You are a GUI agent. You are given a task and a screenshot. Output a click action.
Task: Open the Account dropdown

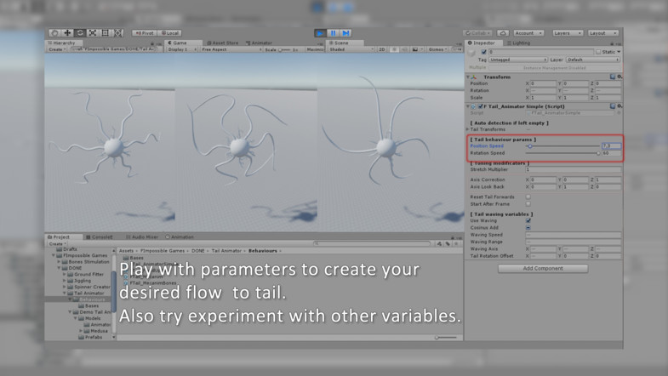pos(528,33)
